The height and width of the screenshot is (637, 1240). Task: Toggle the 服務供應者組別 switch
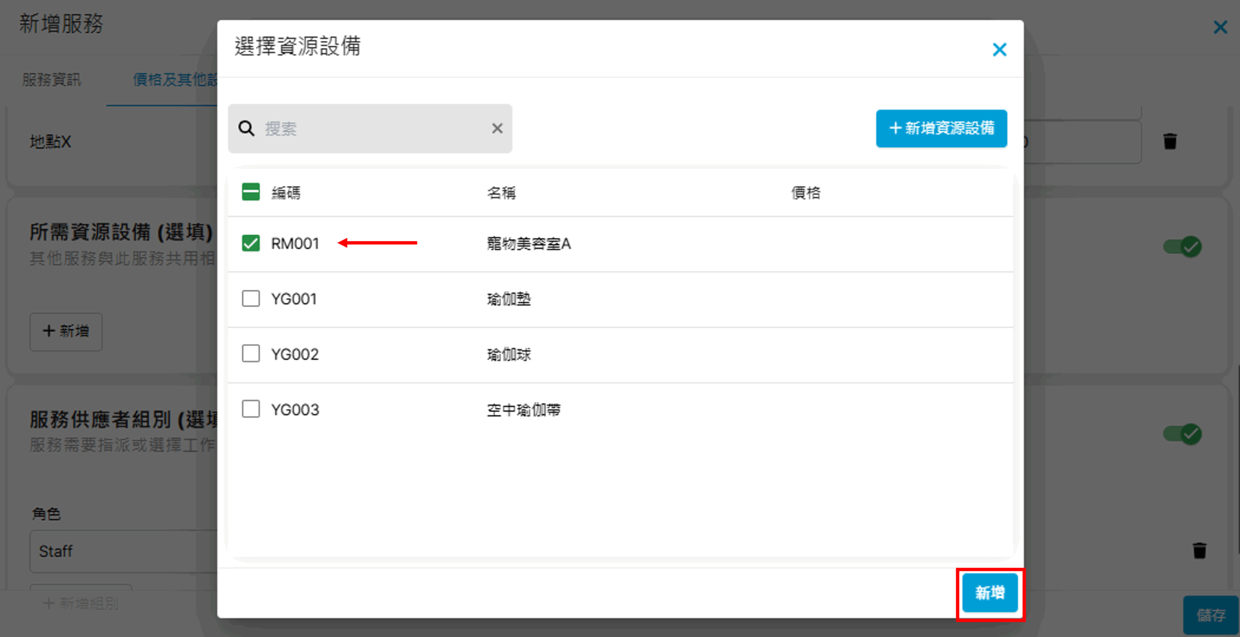pyautogui.click(x=1182, y=434)
